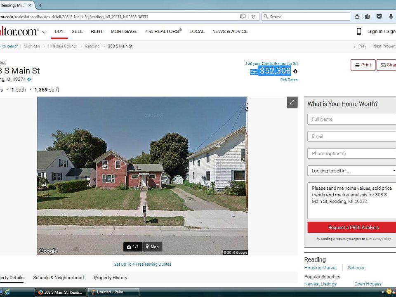This screenshot has height=297, width=396.
Task: Open the MORTGAGE navigation menu
Action: click(x=124, y=31)
